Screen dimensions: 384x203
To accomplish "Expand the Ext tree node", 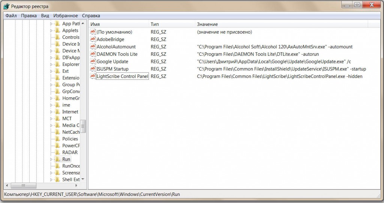I will pyautogui.click(x=51, y=72).
